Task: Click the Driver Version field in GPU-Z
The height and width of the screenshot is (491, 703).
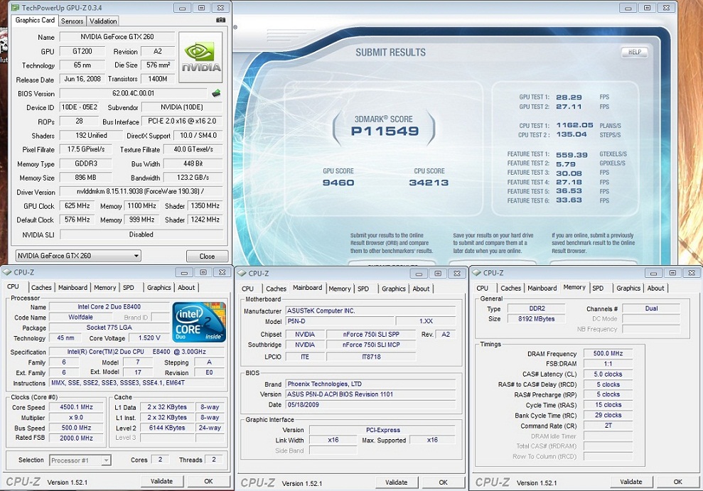Action: [141, 192]
